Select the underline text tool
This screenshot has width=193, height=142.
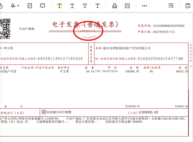point(72,6)
